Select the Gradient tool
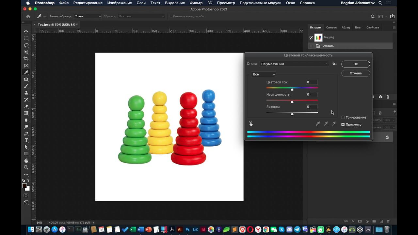The image size is (418, 235). click(x=26, y=113)
